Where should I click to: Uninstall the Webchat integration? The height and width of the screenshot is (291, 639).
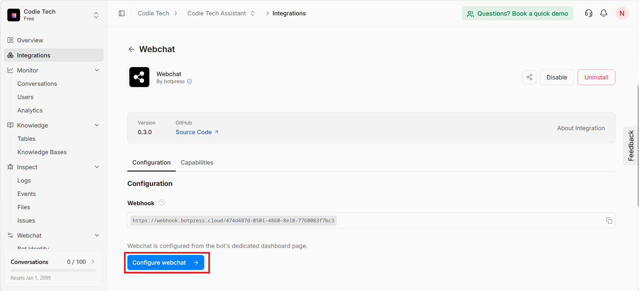pos(596,77)
